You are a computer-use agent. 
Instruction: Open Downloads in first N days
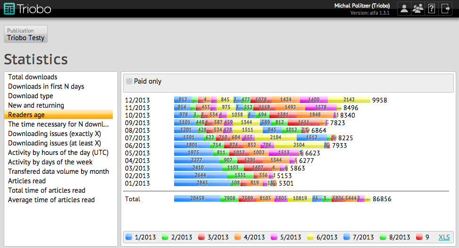(46, 86)
